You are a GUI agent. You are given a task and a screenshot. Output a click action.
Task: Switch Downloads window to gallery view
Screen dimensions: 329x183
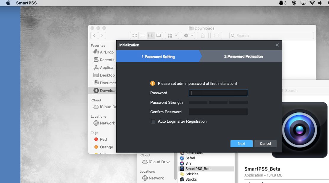pos(159,35)
